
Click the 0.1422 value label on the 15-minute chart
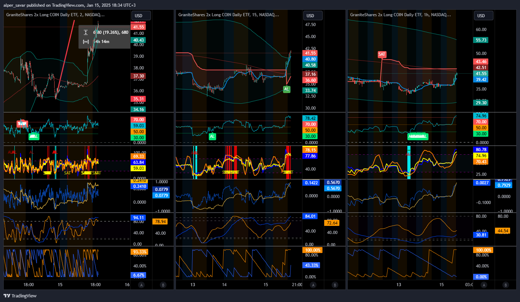(311, 183)
